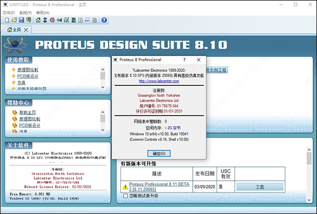Click the blue Help question mark icon
Image resolution: width=317 pixels, height=214 pixels.
(104, 20)
